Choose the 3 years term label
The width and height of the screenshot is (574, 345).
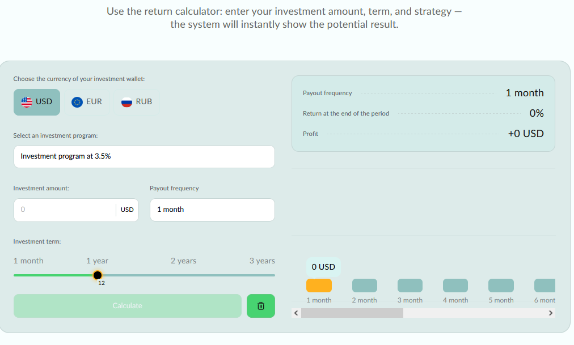262,261
